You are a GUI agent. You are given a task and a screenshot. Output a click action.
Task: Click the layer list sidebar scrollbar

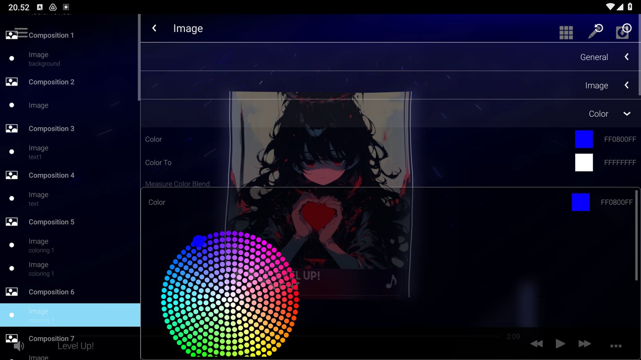tap(139, 58)
